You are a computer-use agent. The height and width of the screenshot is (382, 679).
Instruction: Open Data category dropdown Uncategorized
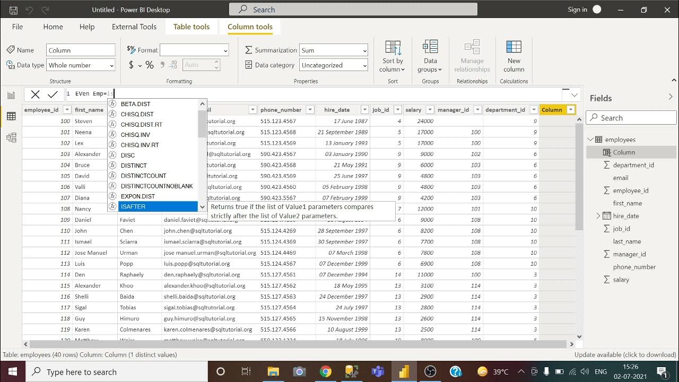click(x=334, y=65)
